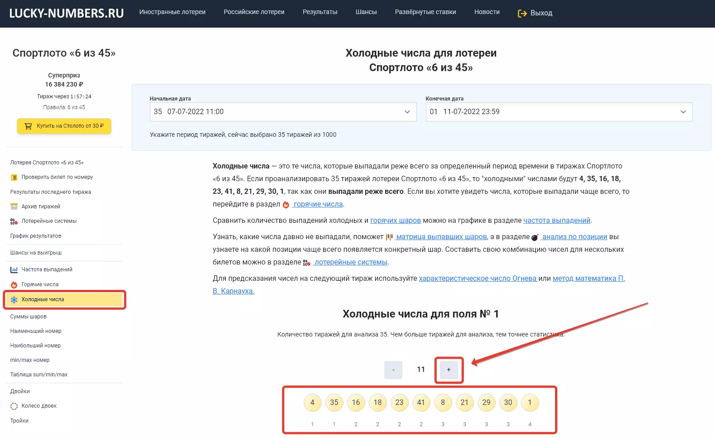Click the cold number ball 30
This screenshot has height=438, width=715.
coord(508,403)
